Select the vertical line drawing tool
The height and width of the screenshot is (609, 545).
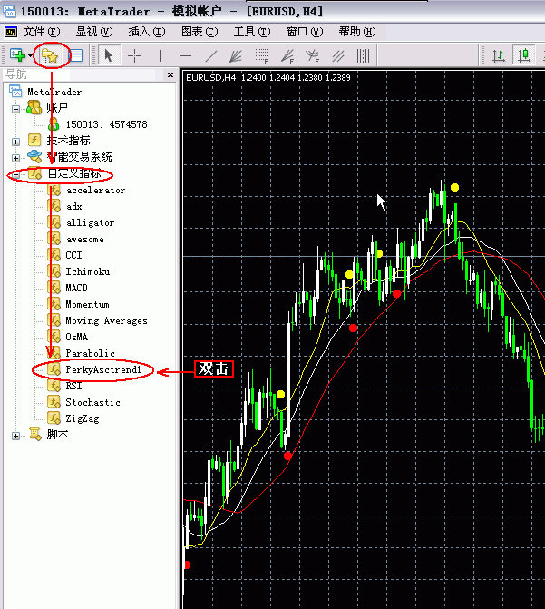coord(160,55)
